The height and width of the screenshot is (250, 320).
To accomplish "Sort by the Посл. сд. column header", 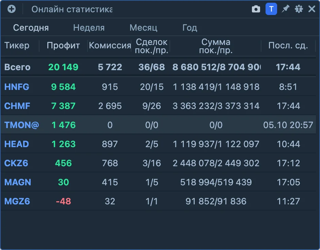I will coord(288,45).
